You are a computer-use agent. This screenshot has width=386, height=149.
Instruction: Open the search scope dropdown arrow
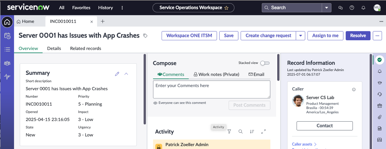coord(327,8)
